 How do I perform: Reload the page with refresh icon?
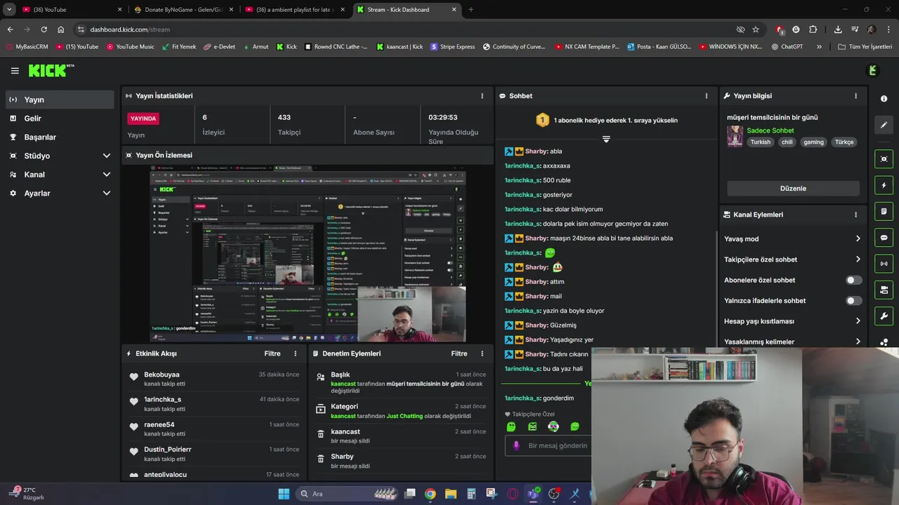pyautogui.click(x=44, y=29)
